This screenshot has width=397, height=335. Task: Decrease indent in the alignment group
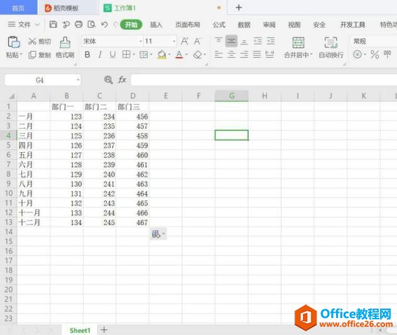tap(258, 41)
